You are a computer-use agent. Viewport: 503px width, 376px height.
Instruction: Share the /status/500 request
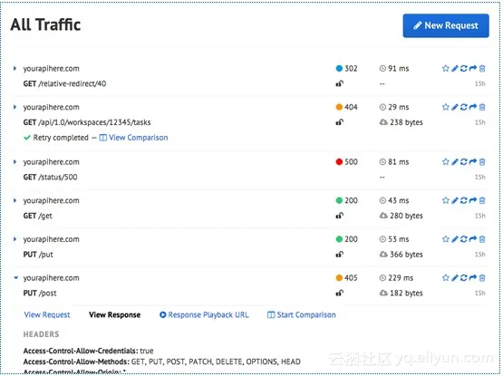[x=473, y=162]
